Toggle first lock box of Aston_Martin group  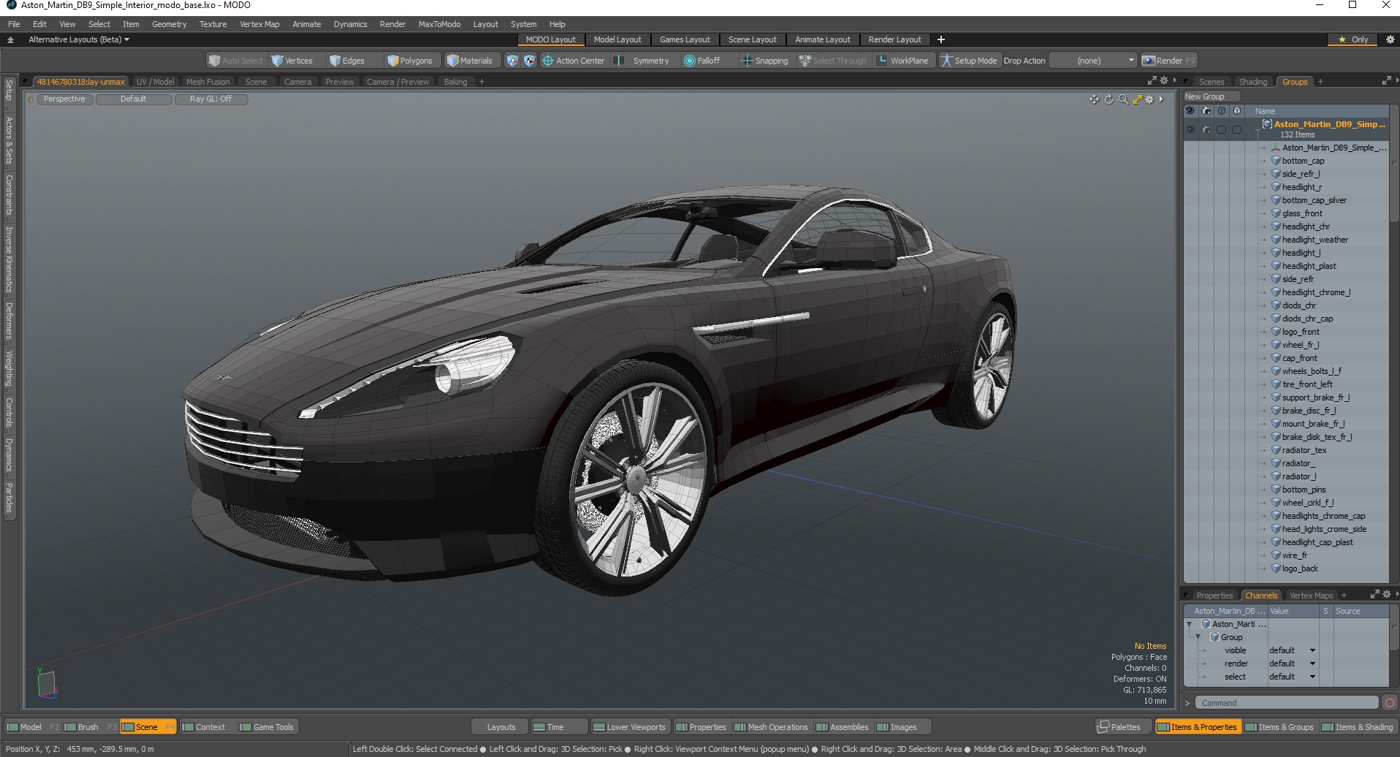click(x=1221, y=129)
